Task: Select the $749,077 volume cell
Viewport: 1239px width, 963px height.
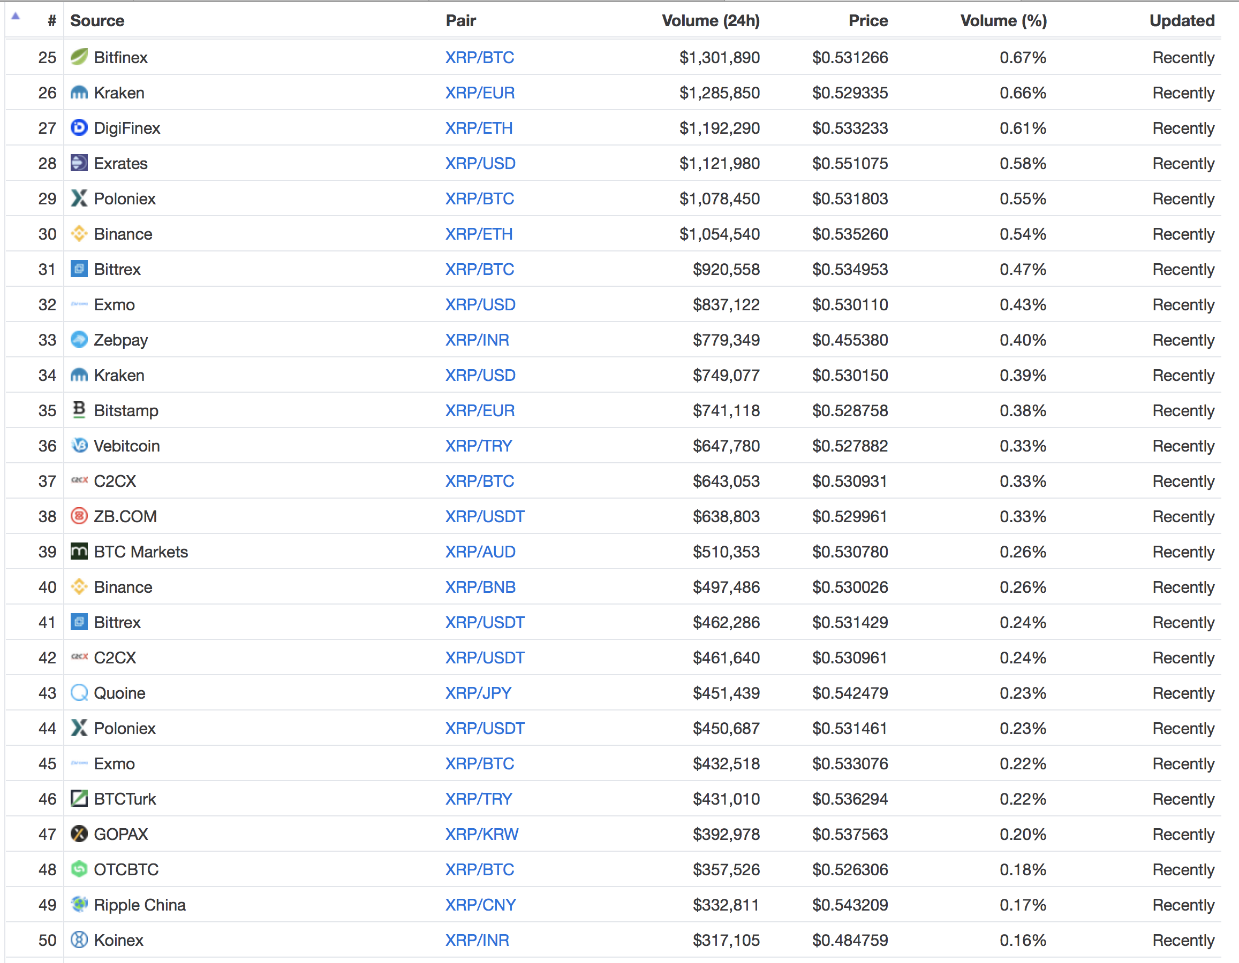Action: 726,375
